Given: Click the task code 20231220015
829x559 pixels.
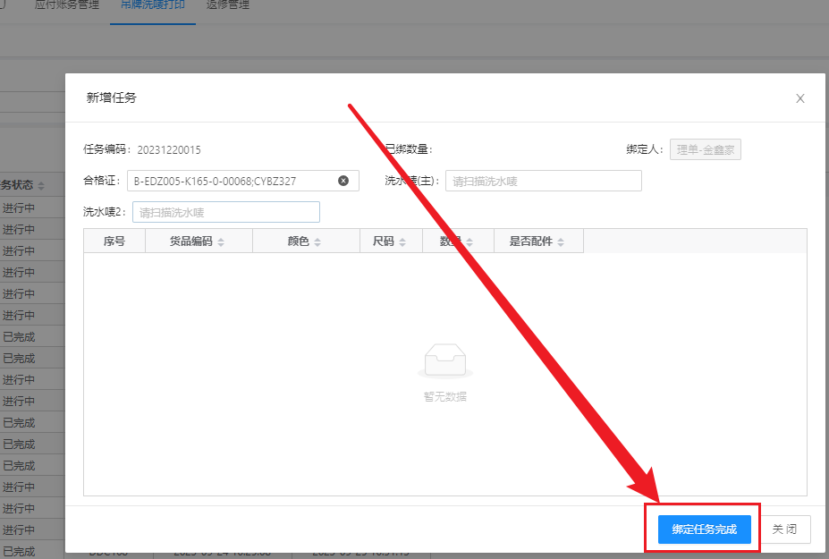Looking at the screenshot, I should [169, 149].
